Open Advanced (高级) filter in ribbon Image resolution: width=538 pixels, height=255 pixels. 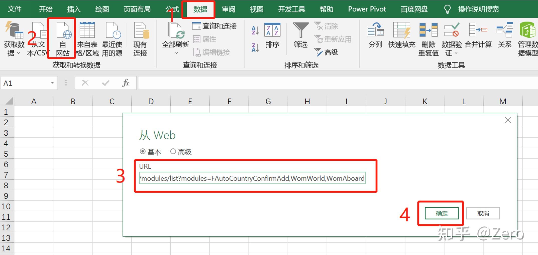pos(326,52)
